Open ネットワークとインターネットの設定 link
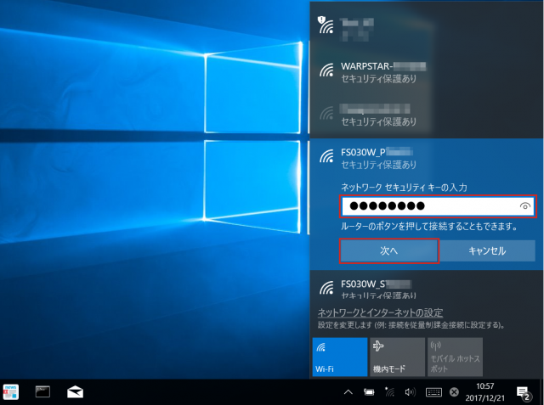The width and height of the screenshot is (544, 405). click(380, 312)
